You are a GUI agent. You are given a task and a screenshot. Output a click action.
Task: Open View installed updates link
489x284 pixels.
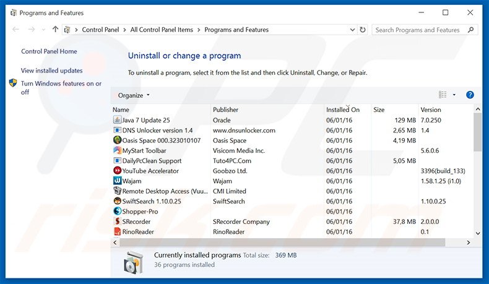point(52,71)
